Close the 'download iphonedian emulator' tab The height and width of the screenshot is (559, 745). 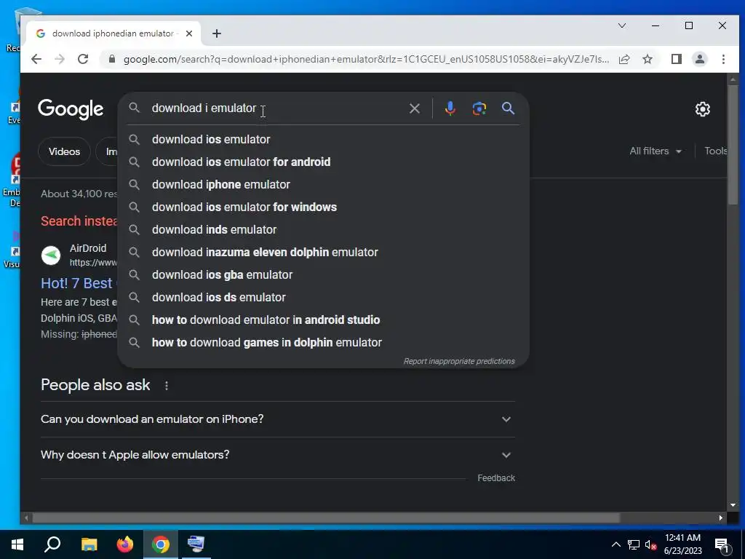tap(189, 33)
